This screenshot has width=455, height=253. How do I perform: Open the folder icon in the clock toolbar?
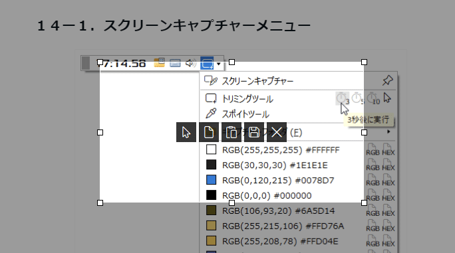tap(159, 62)
